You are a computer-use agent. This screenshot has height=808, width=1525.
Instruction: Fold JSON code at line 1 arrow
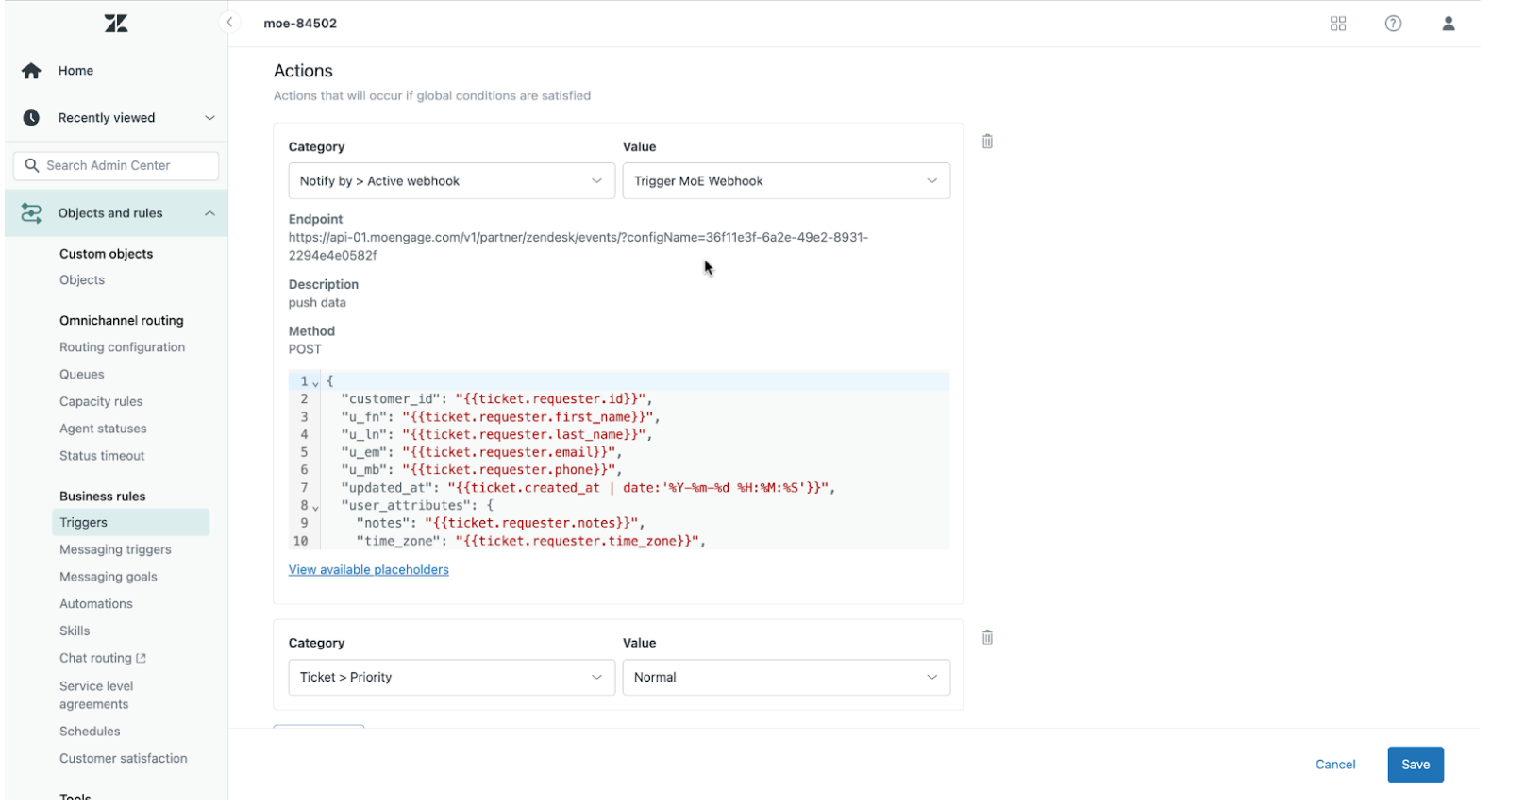point(315,383)
